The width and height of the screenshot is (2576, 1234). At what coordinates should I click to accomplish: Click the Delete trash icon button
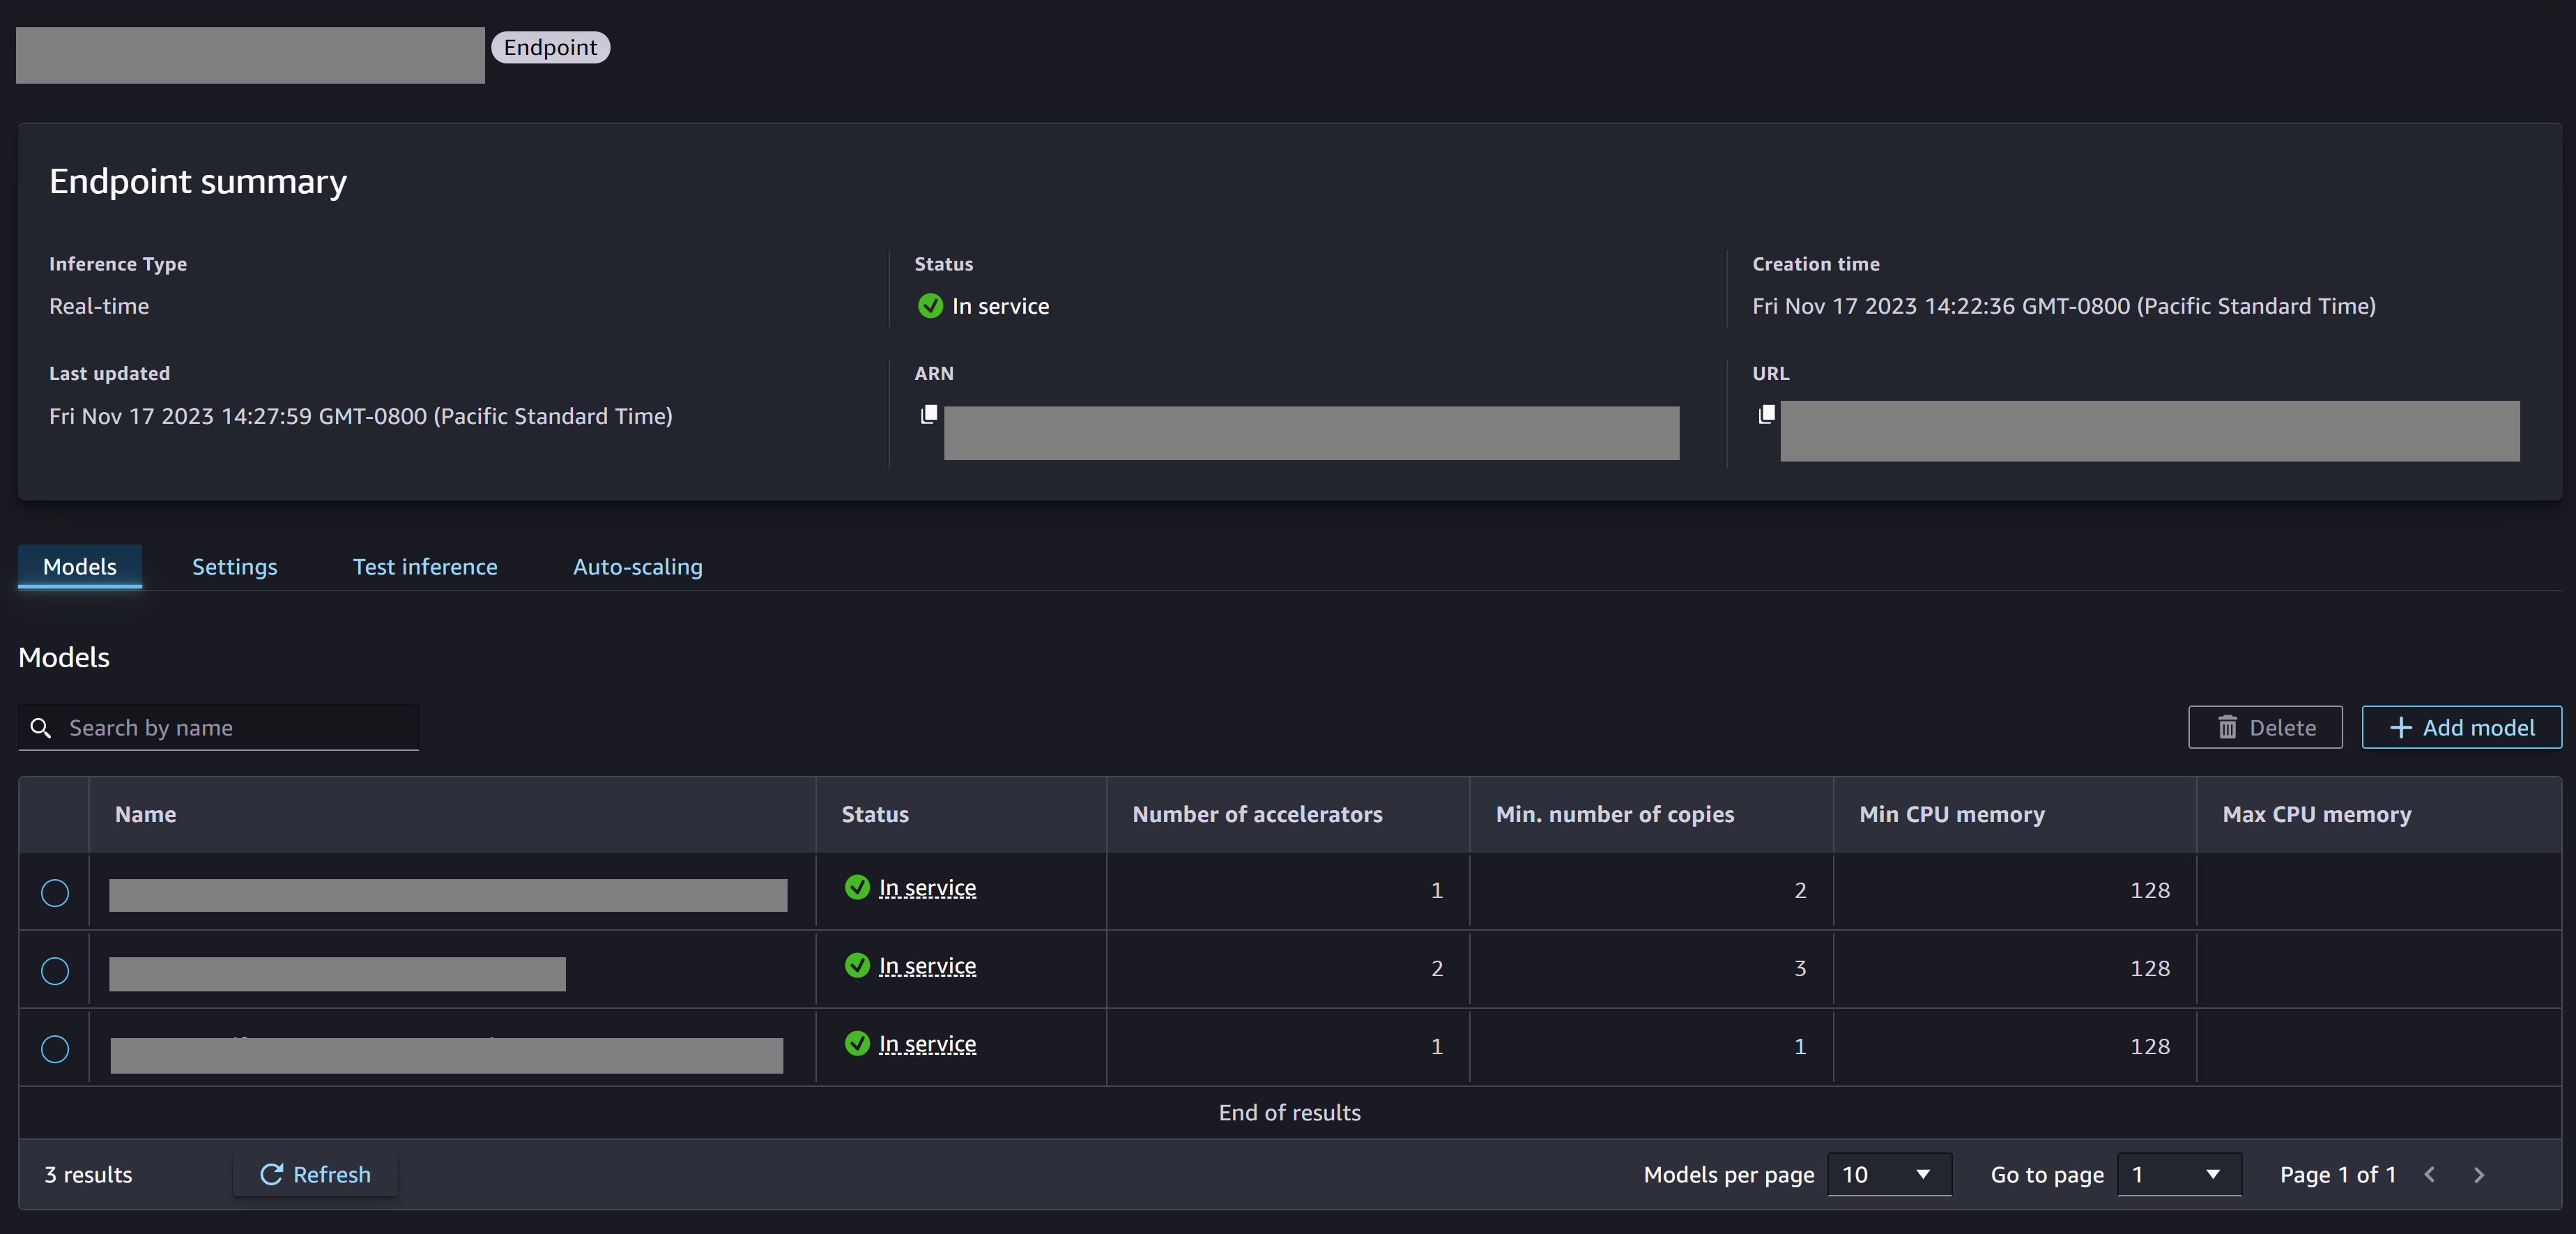[2225, 726]
